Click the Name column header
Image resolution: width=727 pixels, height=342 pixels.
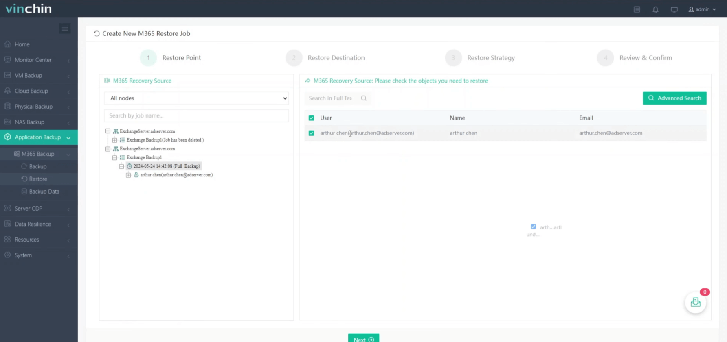457,118
